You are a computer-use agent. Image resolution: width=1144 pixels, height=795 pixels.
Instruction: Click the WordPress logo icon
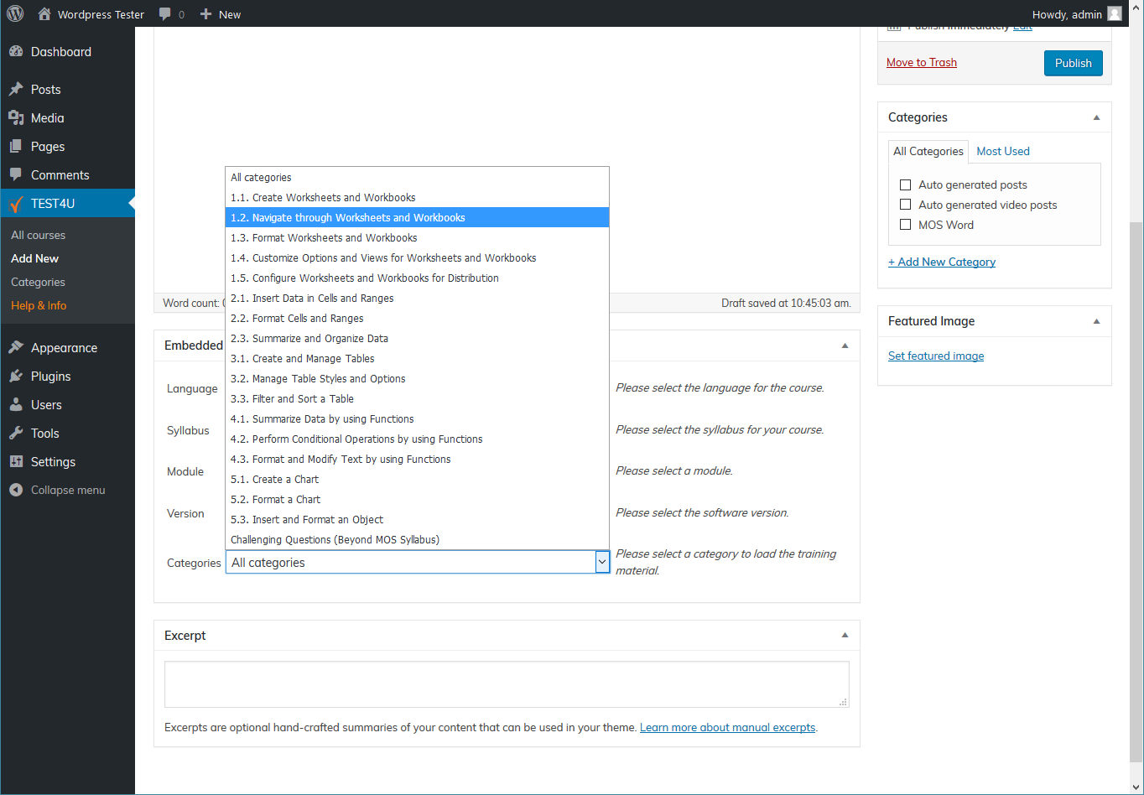(15, 13)
